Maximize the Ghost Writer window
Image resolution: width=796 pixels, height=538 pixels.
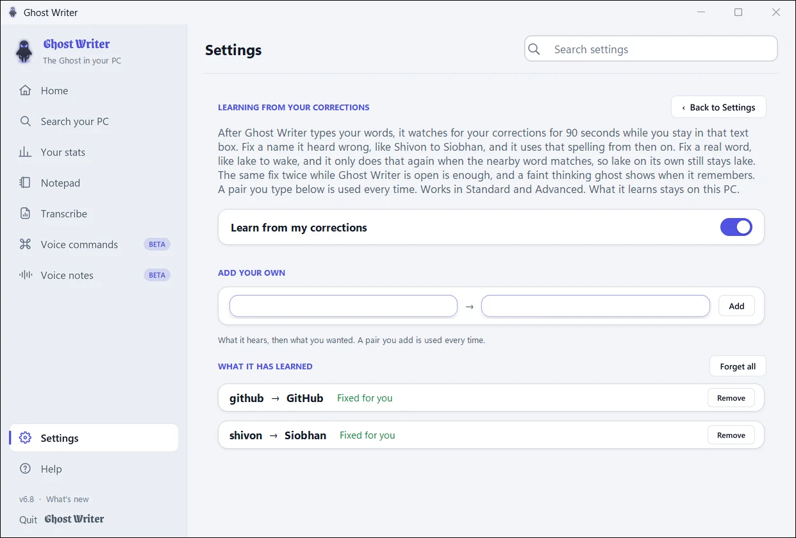[738, 12]
